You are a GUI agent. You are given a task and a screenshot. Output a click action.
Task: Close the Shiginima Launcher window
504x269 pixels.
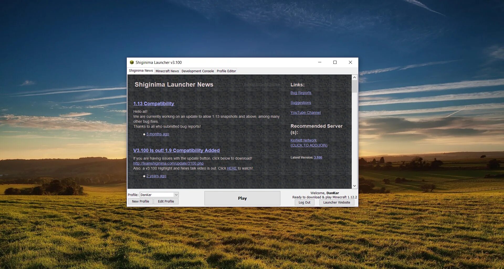pos(350,62)
